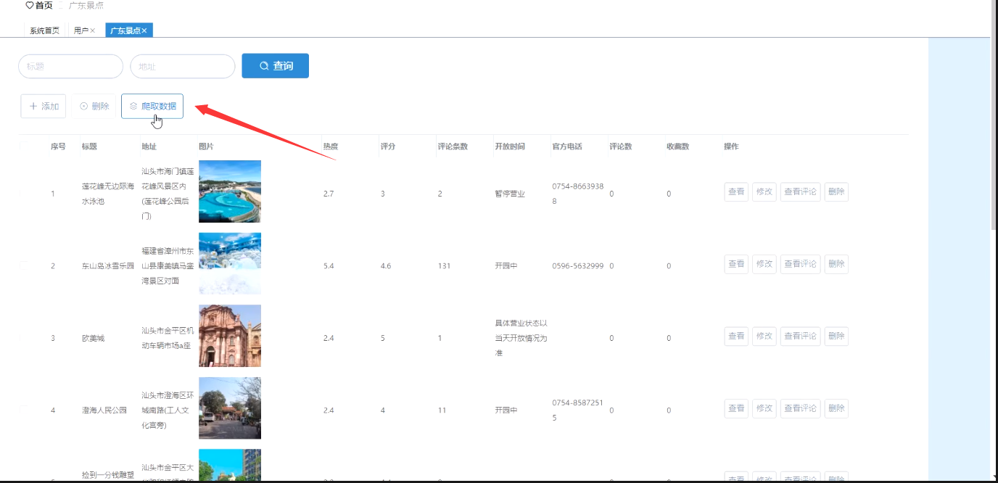Click the 热度 value 5.4

pos(329,266)
